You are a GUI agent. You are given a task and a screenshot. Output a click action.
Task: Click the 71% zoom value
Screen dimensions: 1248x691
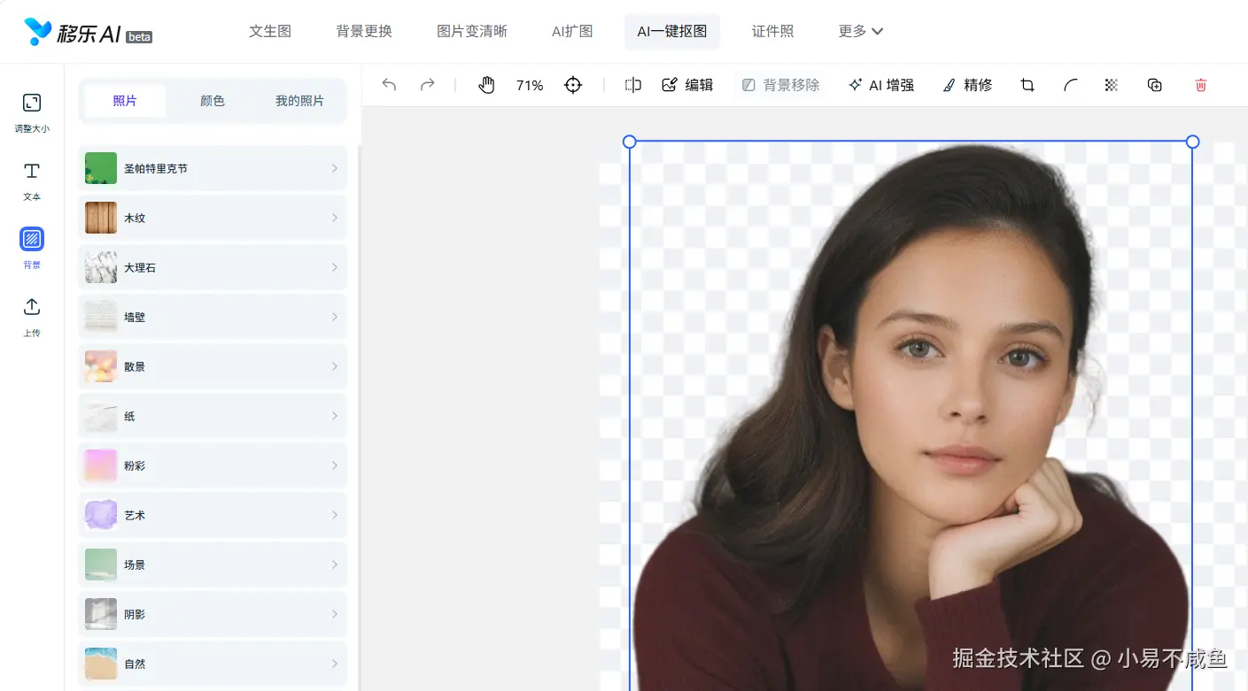pyautogui.click(x=530, y=85)
